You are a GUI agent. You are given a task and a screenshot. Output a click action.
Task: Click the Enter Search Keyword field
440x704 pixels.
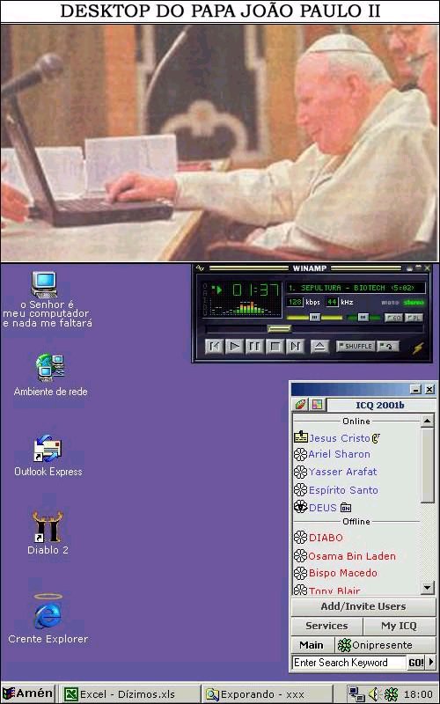(x=348, y=663)
